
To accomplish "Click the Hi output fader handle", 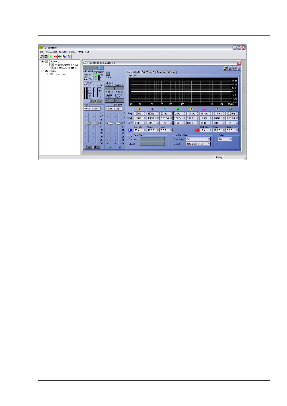I will click(x=118, y=123).
